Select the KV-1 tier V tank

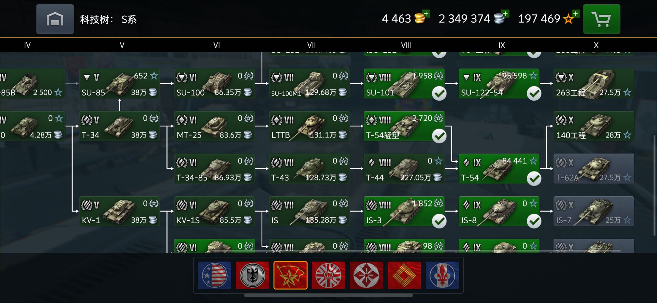(x=120, y=212)
